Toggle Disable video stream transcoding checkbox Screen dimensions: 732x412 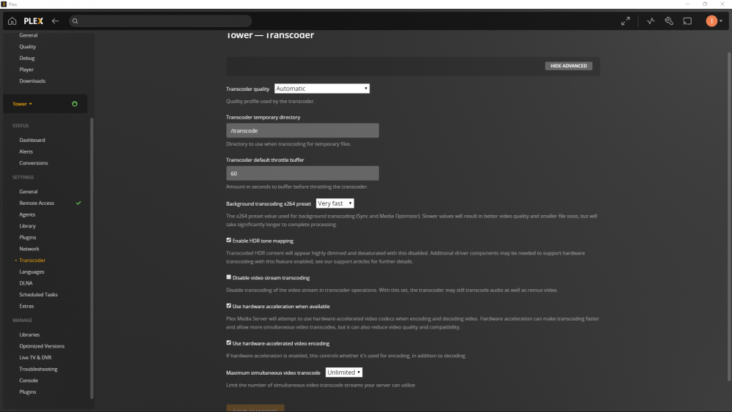(228, 277)
